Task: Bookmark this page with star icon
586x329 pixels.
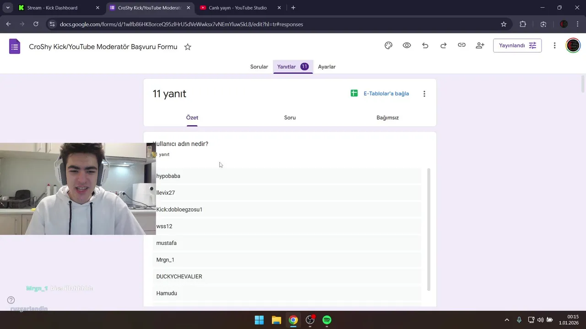Action: tap(504, 24)
